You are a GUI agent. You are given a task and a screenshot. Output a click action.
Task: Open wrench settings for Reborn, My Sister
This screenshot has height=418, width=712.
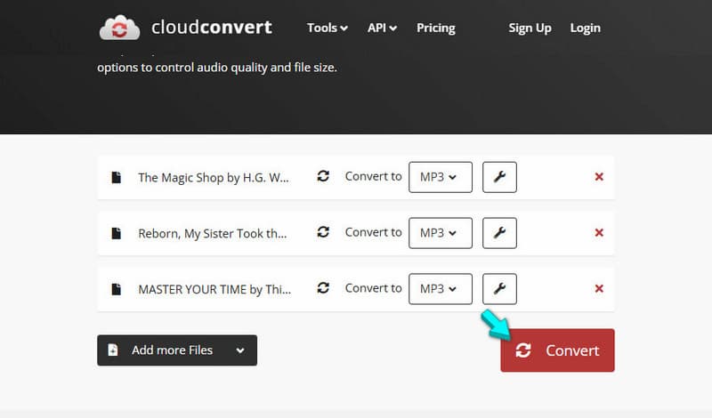(499, 233)
